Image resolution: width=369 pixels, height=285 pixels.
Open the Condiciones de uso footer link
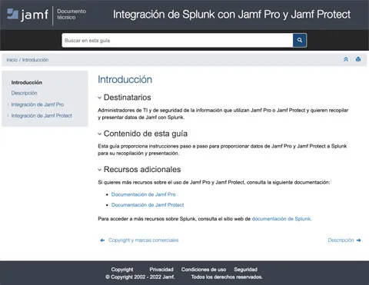pos(204,270)
